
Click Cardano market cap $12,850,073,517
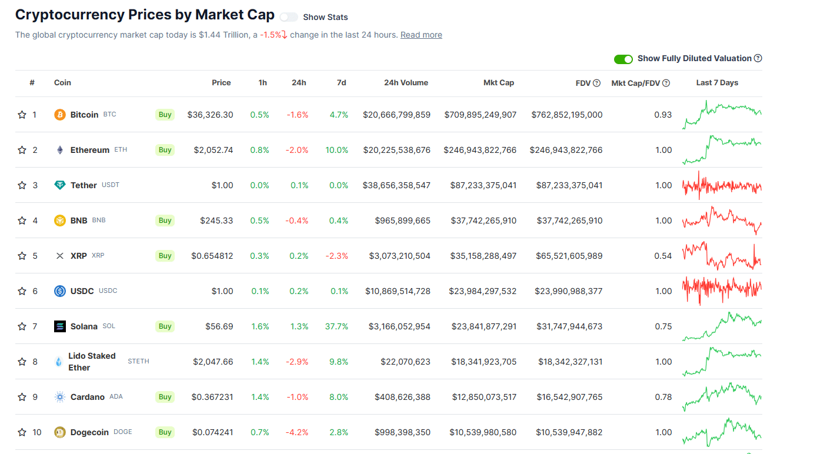pos(484,397)
